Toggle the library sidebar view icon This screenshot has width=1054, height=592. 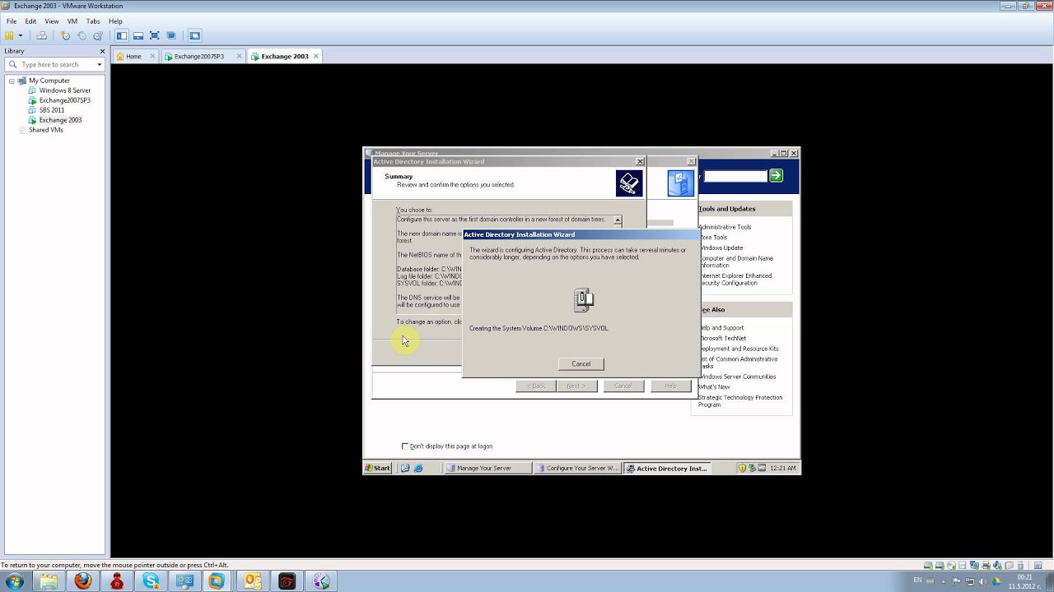pos(121,35)
